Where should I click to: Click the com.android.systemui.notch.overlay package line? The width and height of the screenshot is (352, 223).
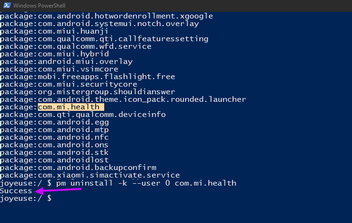point(99,24)
